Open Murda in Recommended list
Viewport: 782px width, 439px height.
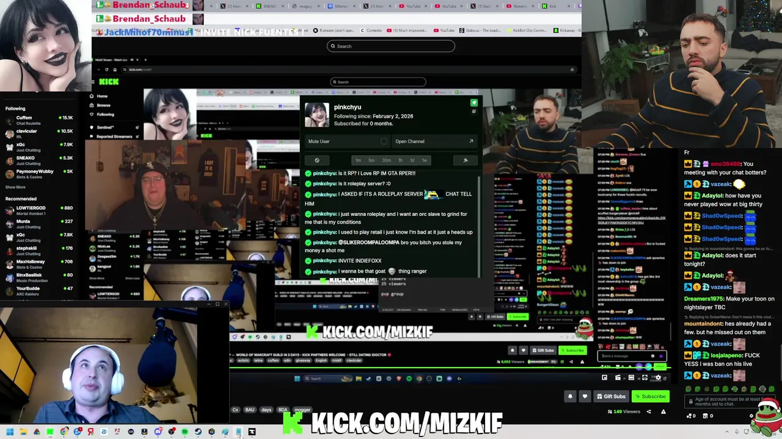(x=38, y=224)
